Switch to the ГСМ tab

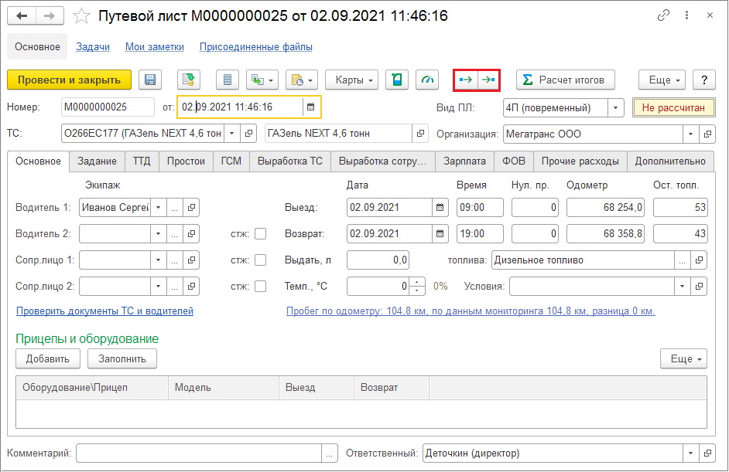[x=231, y=161]
